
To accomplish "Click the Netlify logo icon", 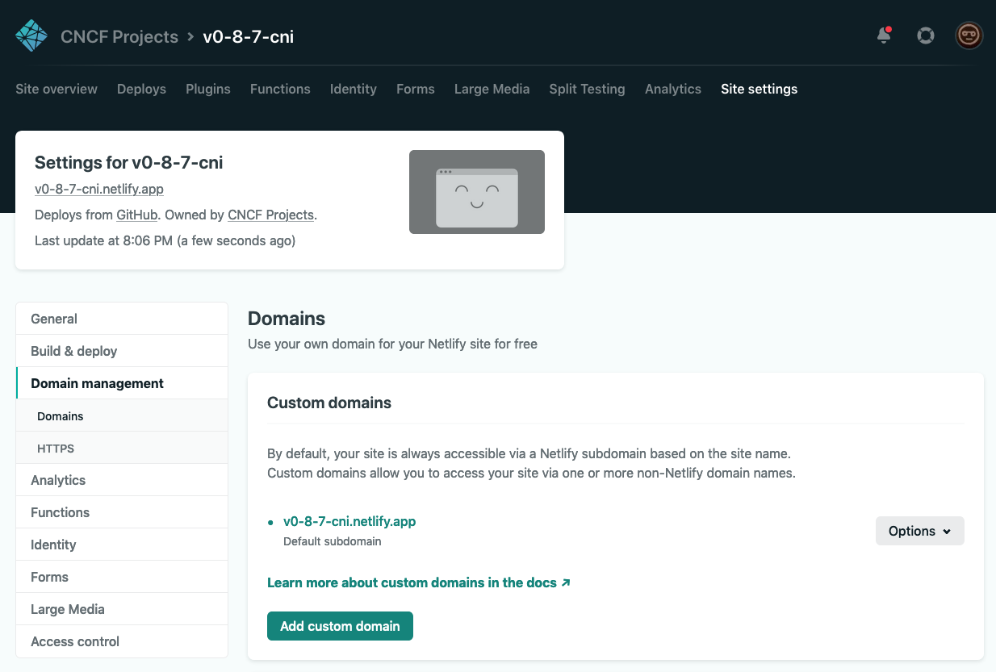I will 32,35.
